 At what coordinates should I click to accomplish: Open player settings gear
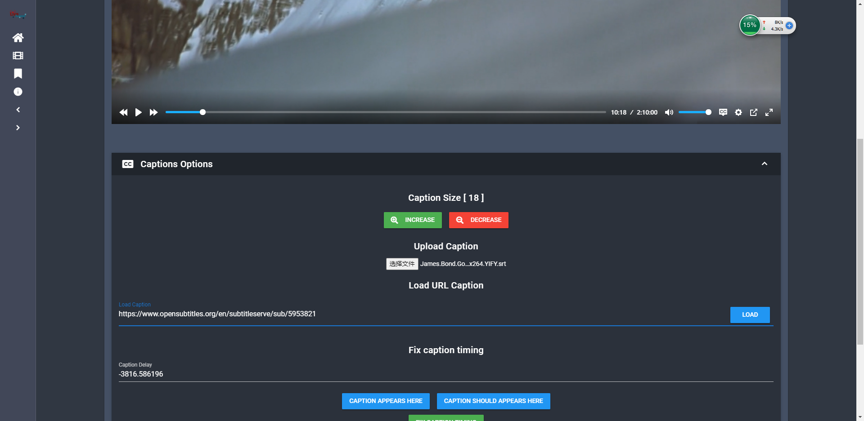tap(738, 112)
